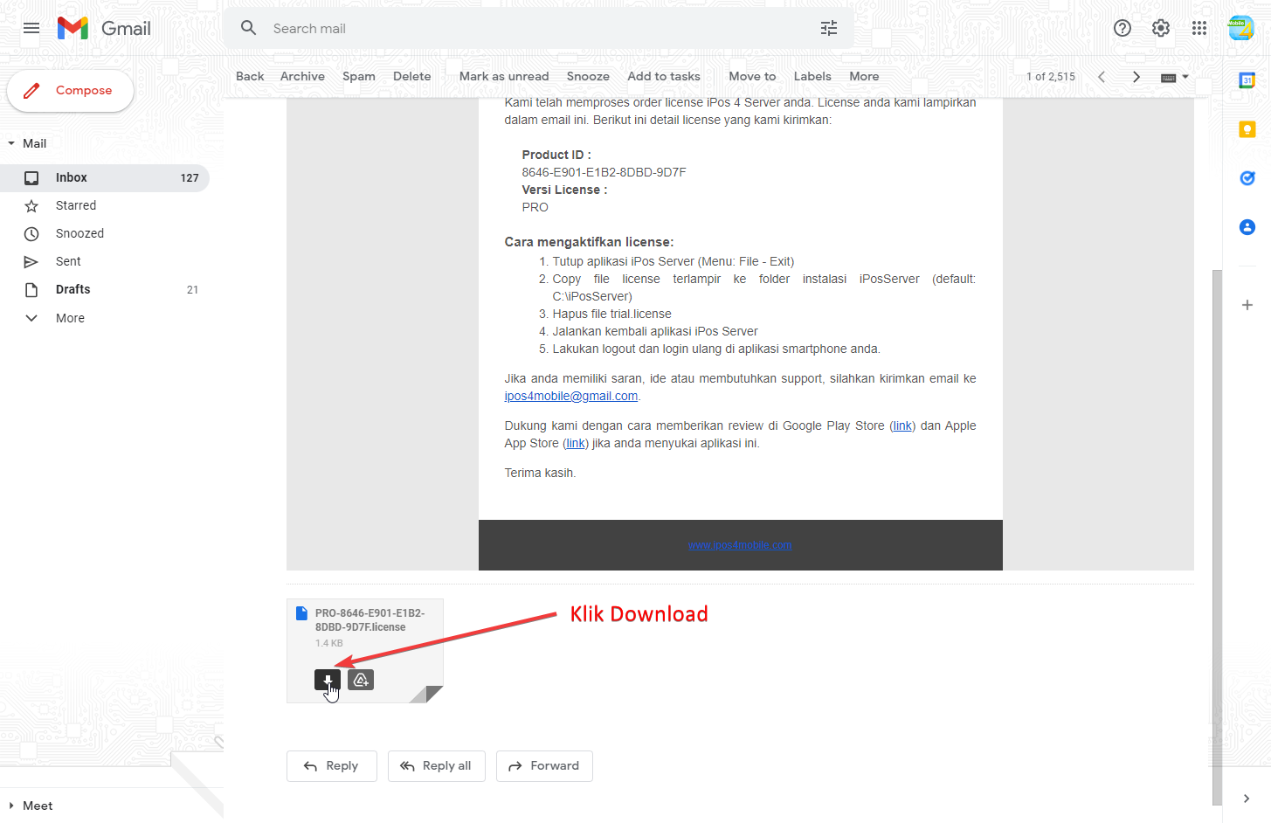Image resolution: width=1271 pixels, height=823 pixels.
Task: Open the Google Play Store review link
Action: (x=902, y=425)
